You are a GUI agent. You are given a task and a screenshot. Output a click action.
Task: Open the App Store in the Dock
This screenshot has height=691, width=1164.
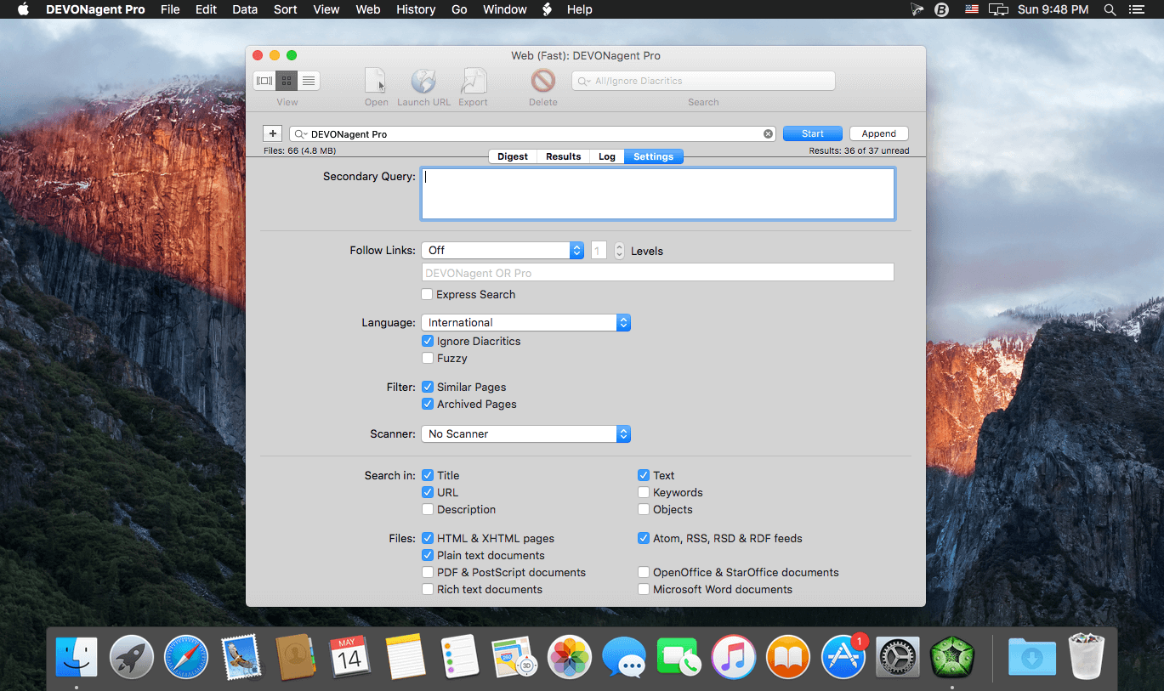(843, 657)
